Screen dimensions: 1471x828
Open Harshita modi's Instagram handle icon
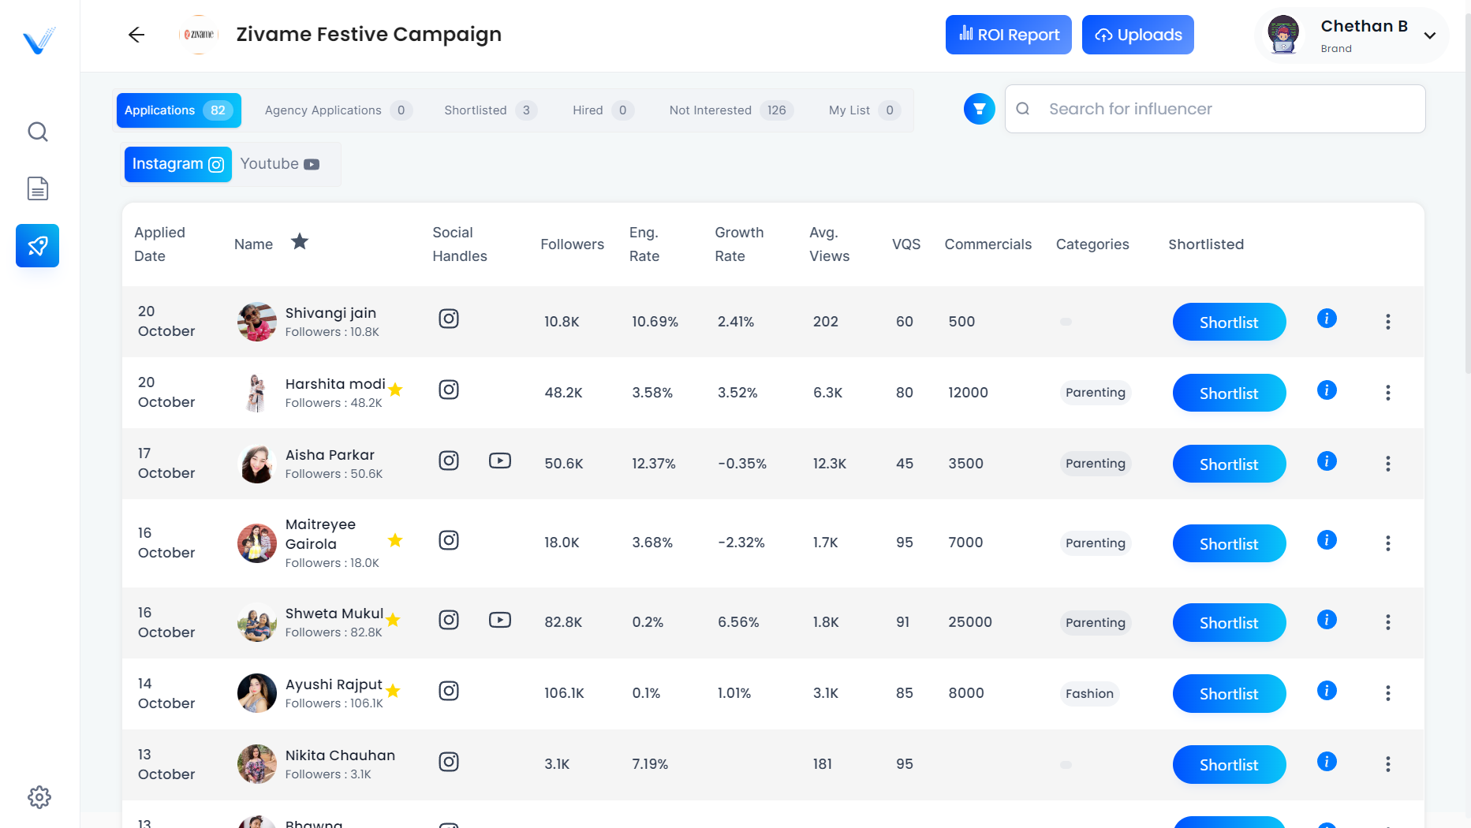pos(449,390)
